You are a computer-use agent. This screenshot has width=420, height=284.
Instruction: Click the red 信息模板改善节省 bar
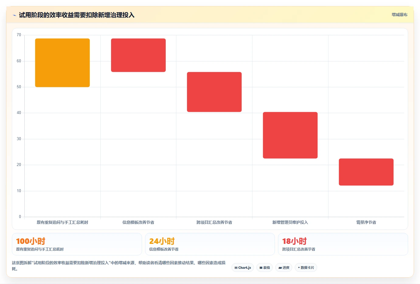coord(138,55)
